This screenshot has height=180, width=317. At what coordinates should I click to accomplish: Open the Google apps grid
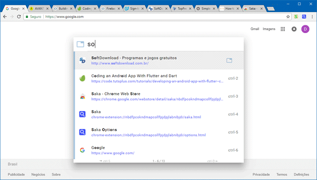tap(283, 29)
